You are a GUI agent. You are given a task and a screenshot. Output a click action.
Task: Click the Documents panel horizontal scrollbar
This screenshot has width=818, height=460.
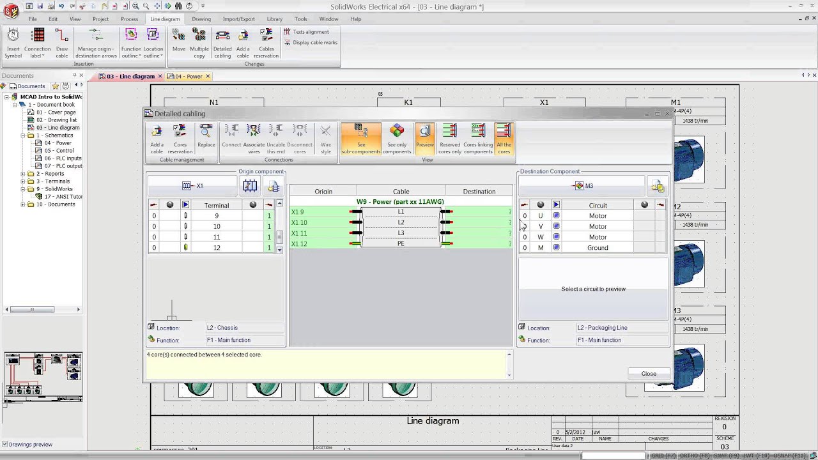point(43,310)
